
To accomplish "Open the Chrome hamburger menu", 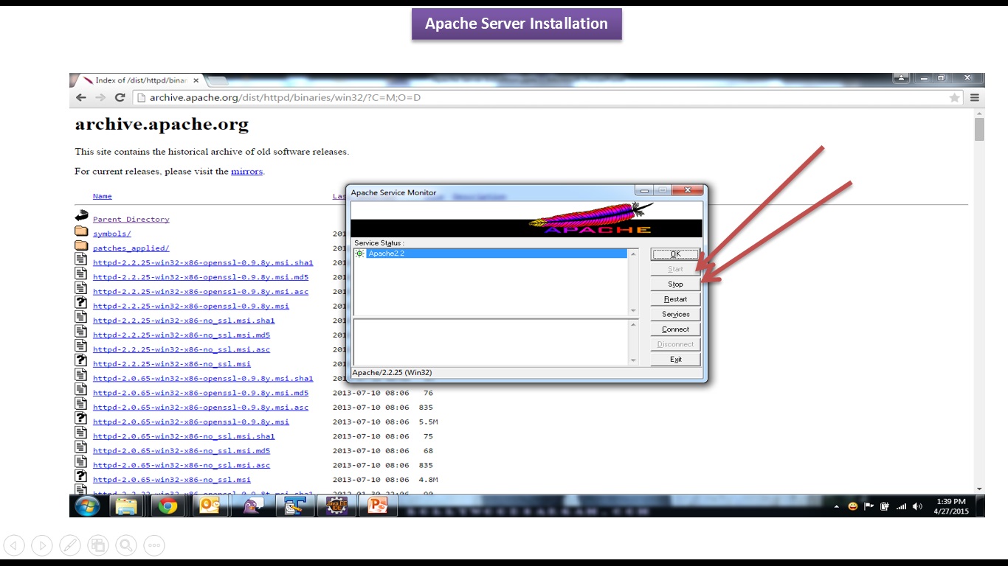I will (x=975, y=97).
